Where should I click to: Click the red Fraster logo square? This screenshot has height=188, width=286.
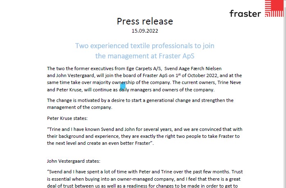(x=274, y=9)
